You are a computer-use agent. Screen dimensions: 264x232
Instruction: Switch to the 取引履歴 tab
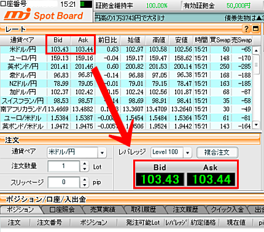click(144, 210)
